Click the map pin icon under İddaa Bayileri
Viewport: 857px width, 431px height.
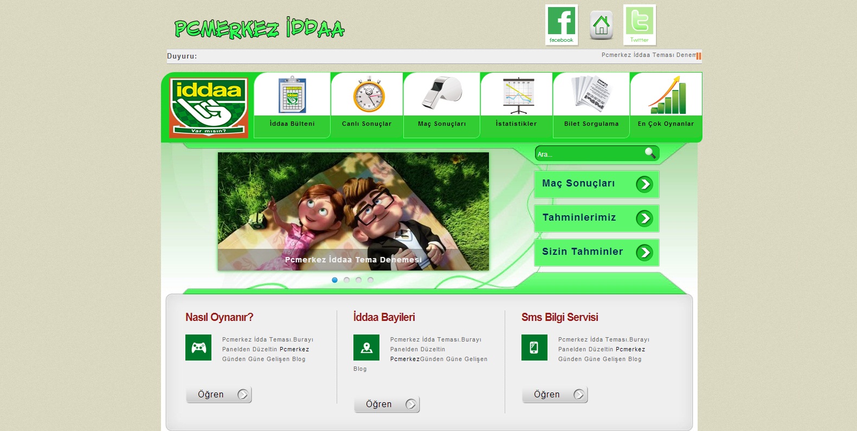click(x=366, y=348)
